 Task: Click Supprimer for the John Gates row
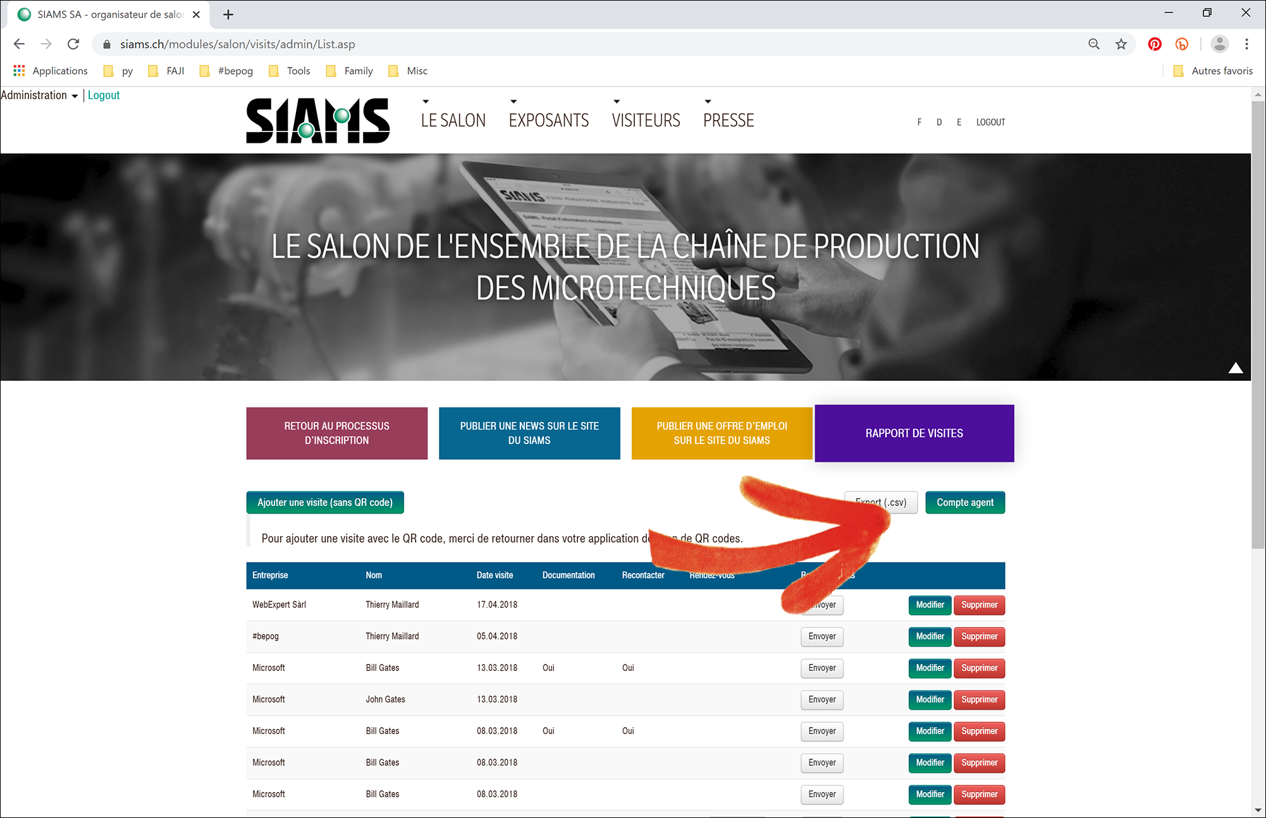click(980, 700)
